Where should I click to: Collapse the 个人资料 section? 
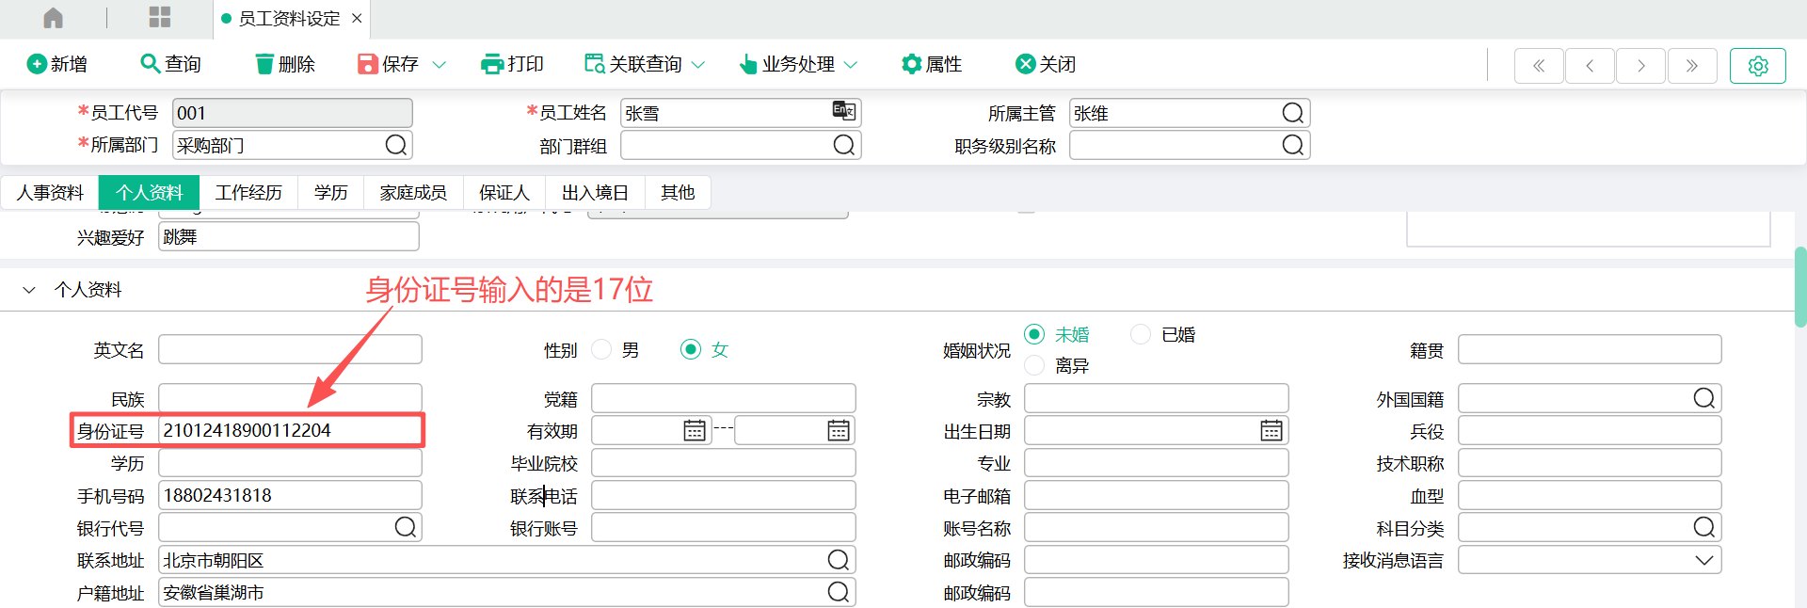tap(29, 290)
